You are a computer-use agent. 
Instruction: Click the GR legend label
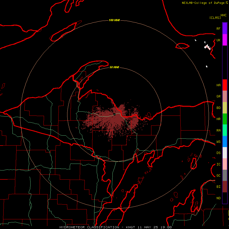(x=218, y=96)
